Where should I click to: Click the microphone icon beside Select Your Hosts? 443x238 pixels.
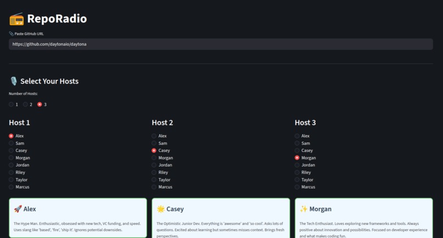(14, 81)
